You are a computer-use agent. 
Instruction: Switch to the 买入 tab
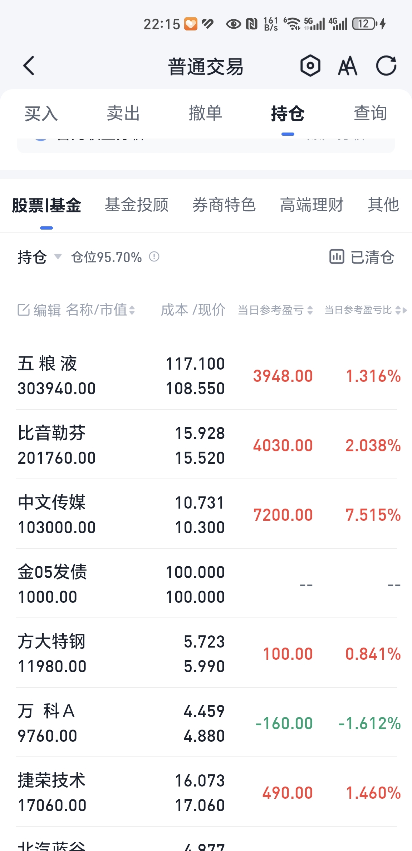click(x=41, y=114)
